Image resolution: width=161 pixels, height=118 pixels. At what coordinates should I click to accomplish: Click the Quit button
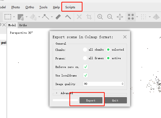pyautogui.click(x=115, y=100)
